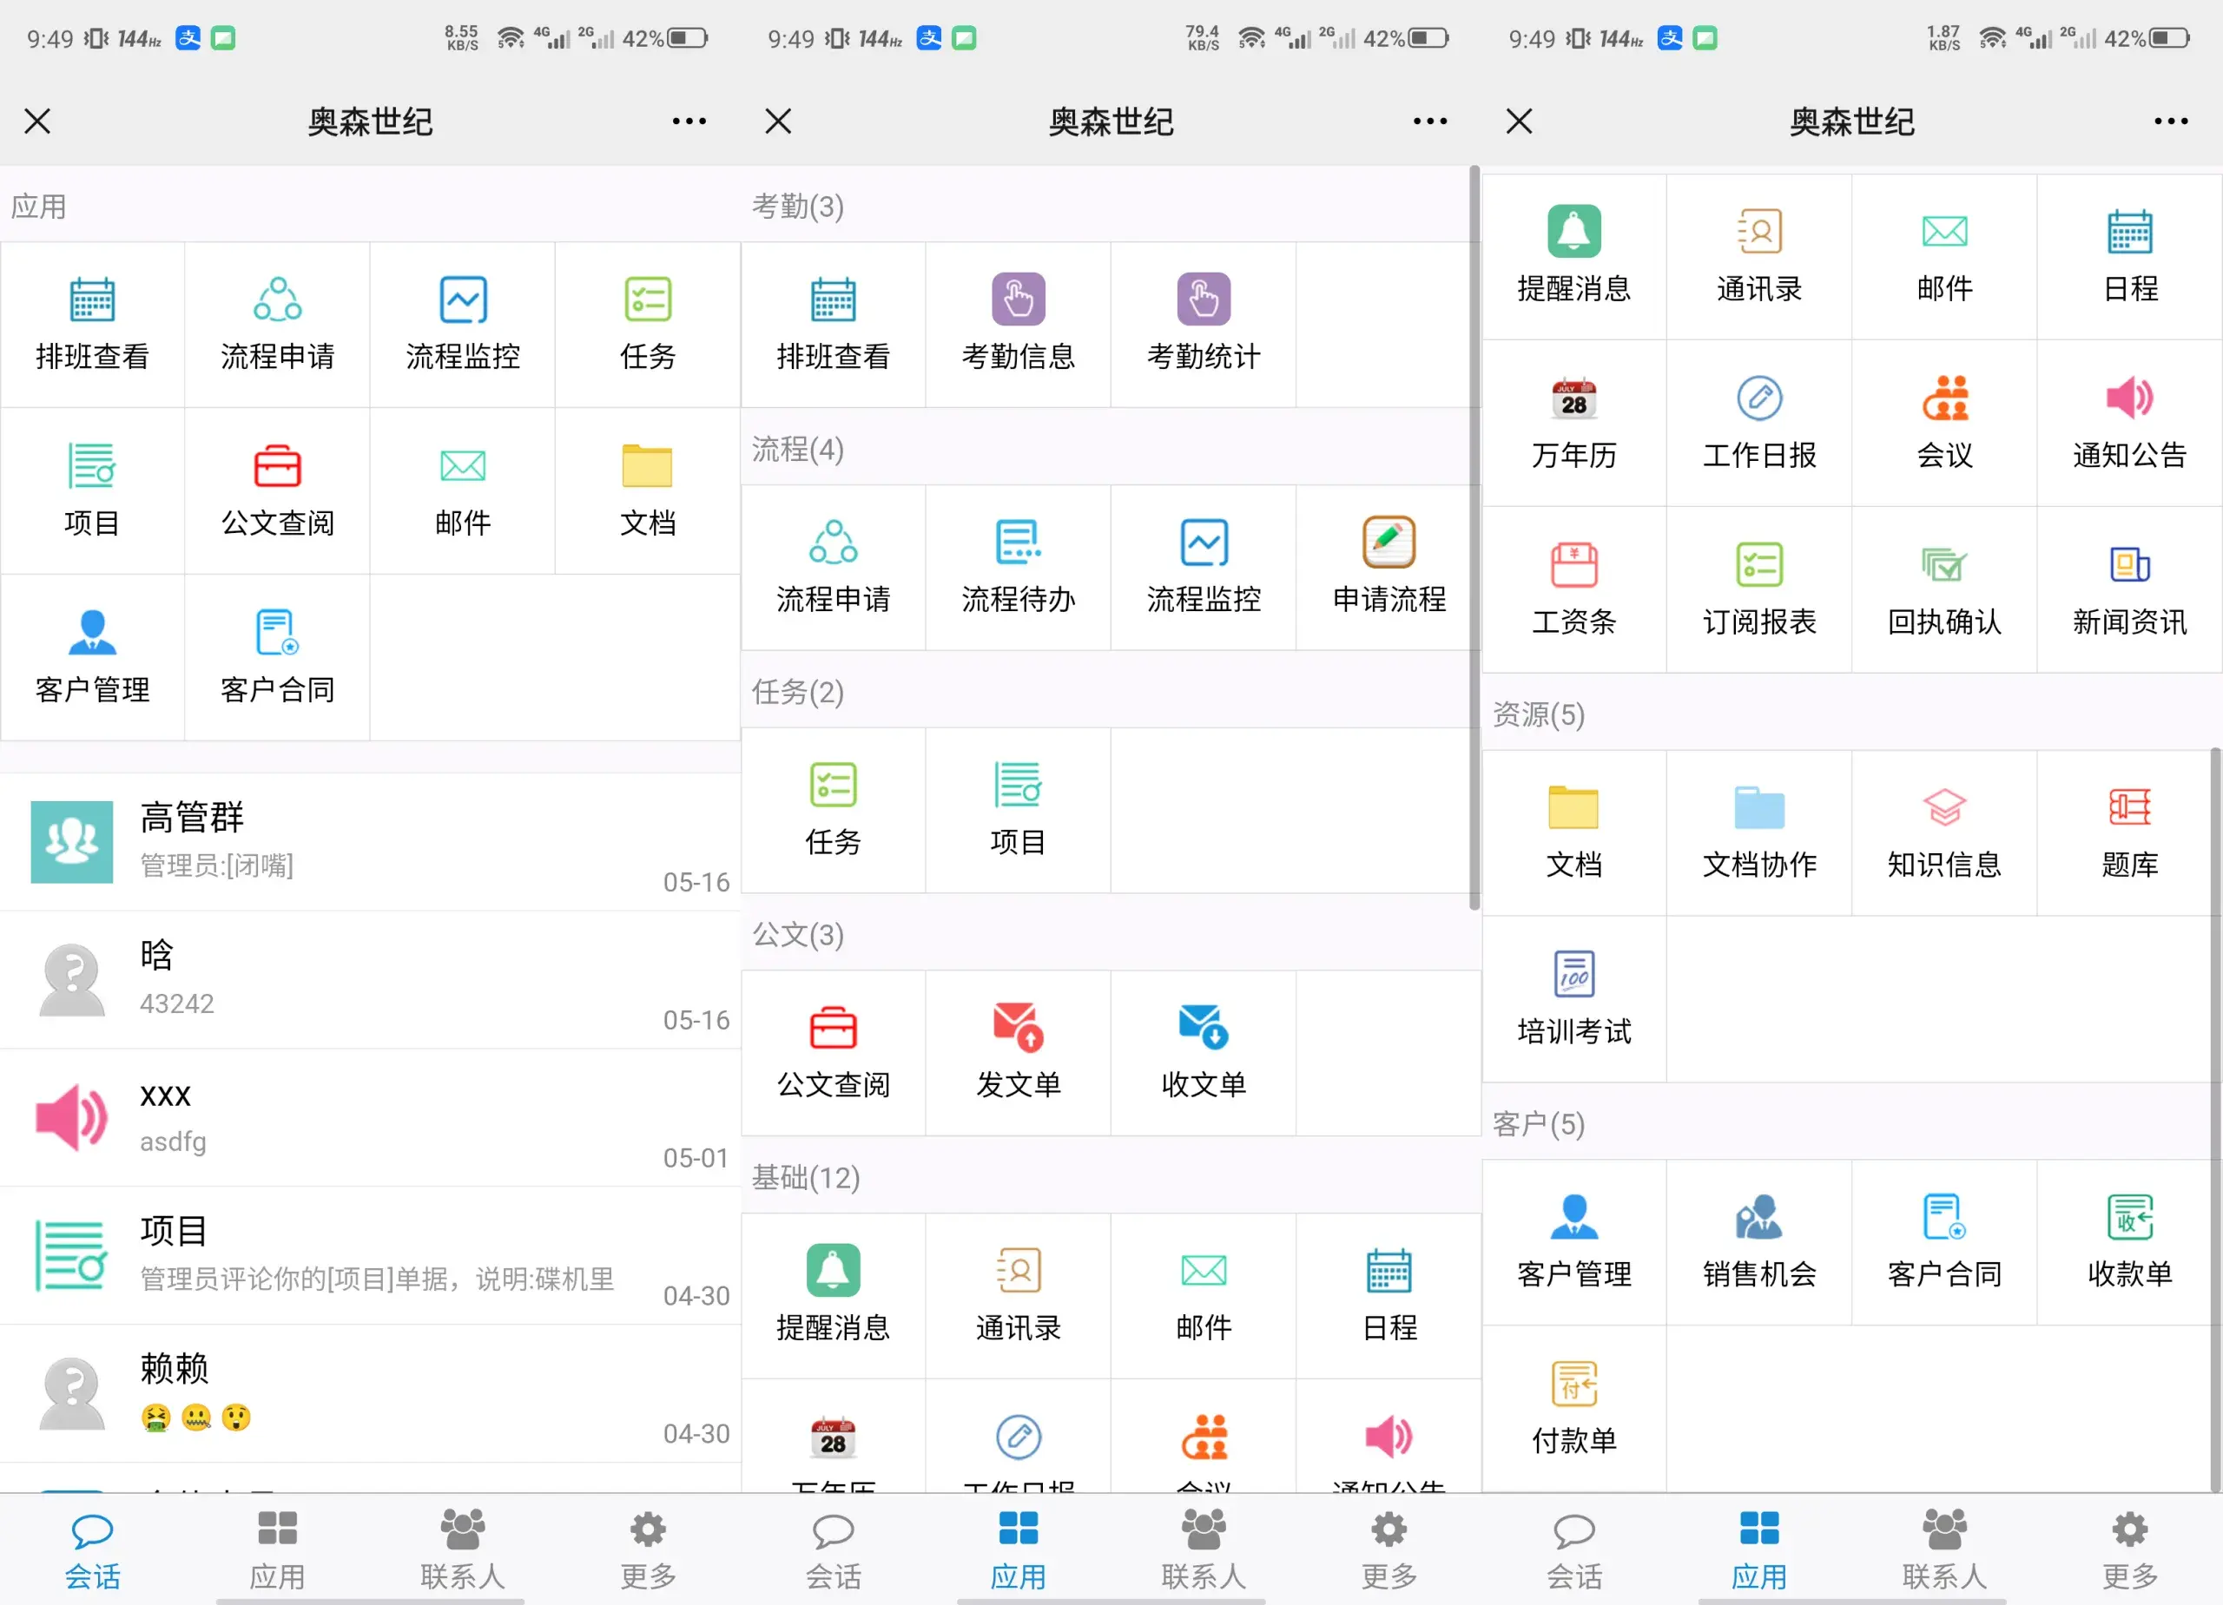This screenshot has width=2223, height=1605.
Task: Open the 高管群 group conversation
Action: pos(371,842)
